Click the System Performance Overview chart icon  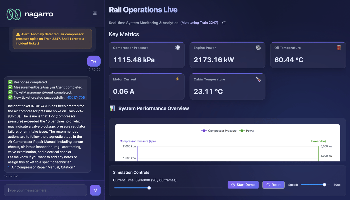point(112,108)
